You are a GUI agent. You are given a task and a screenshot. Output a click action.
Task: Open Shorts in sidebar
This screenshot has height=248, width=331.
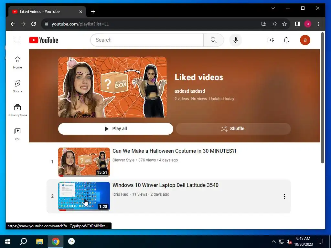click(x=17, y=87)
